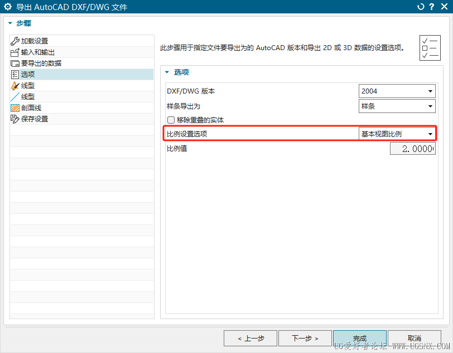The width and height of the screenshot is (453, 353).
Task: Click the 选项 checklist step icon
Action: [15, 75]
